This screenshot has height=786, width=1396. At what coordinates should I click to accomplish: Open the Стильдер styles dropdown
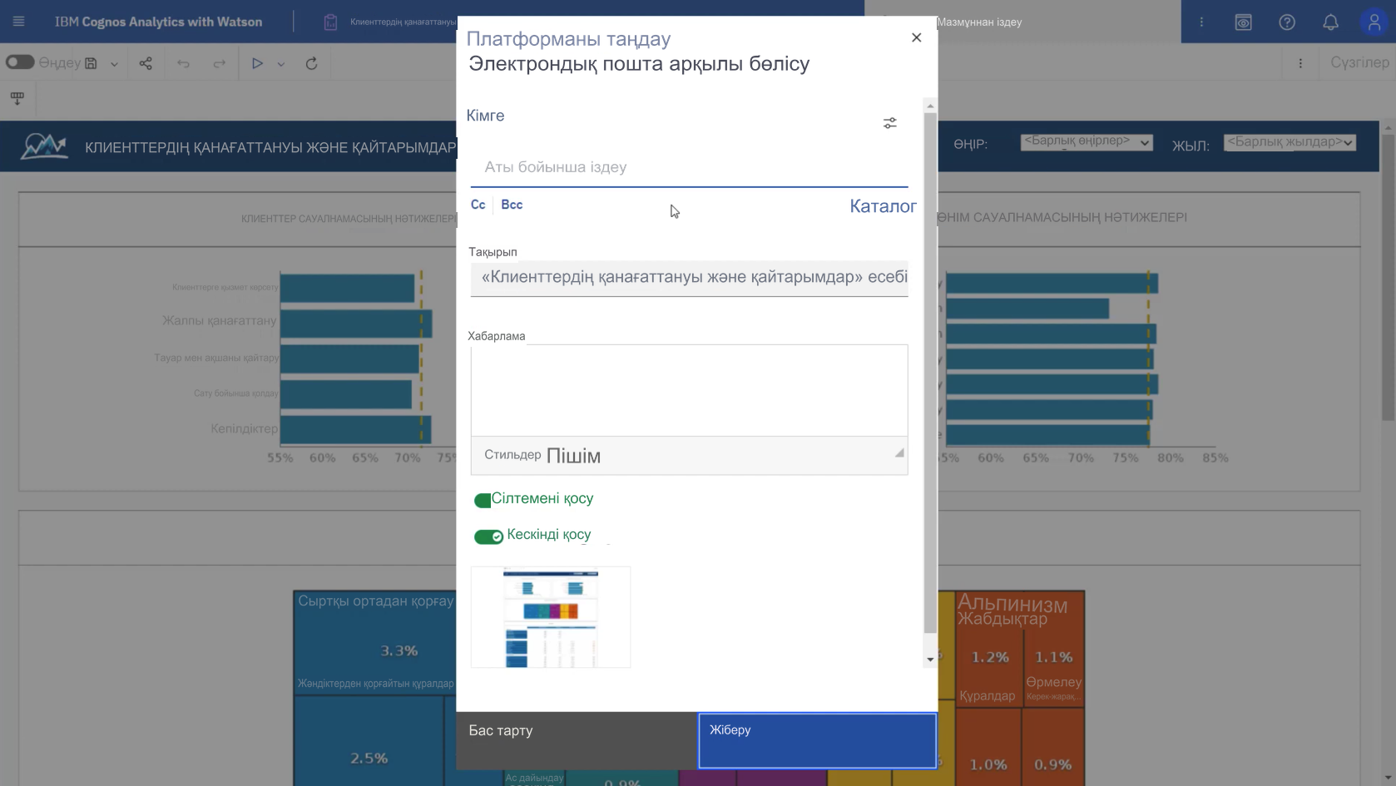[x=512, y=455]
